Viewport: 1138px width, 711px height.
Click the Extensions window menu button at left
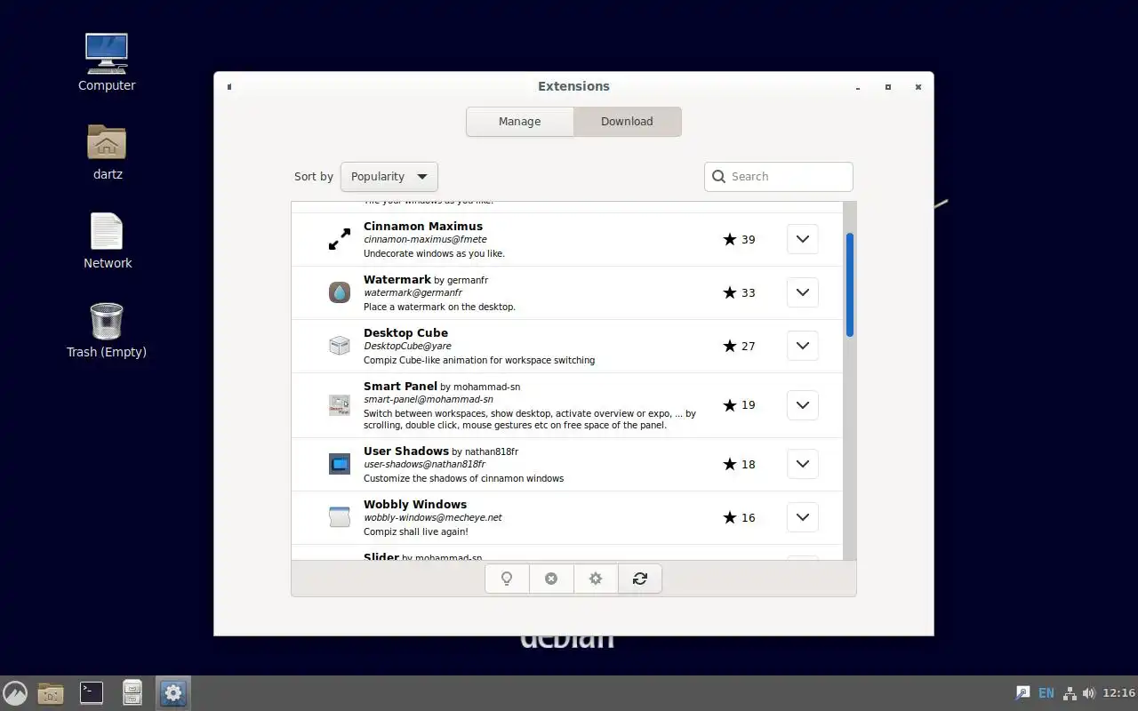click(x=229, y=87)
